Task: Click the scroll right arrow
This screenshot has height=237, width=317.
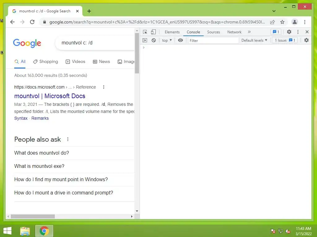Action: click(x=132, y=216)
